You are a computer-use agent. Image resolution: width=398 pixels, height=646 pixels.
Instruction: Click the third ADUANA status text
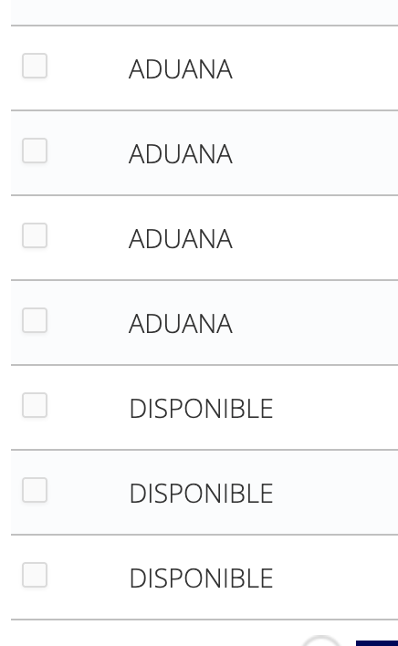[x=181, y=238]
